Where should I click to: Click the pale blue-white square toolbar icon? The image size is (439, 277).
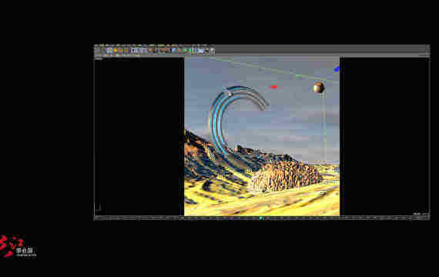[200, 51]
